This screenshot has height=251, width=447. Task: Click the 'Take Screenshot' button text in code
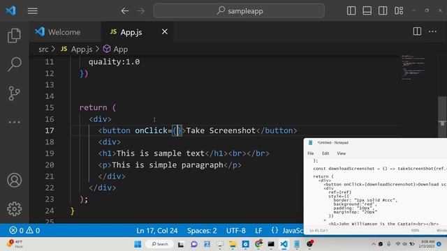pyautogui.click(x=221, y=130)
